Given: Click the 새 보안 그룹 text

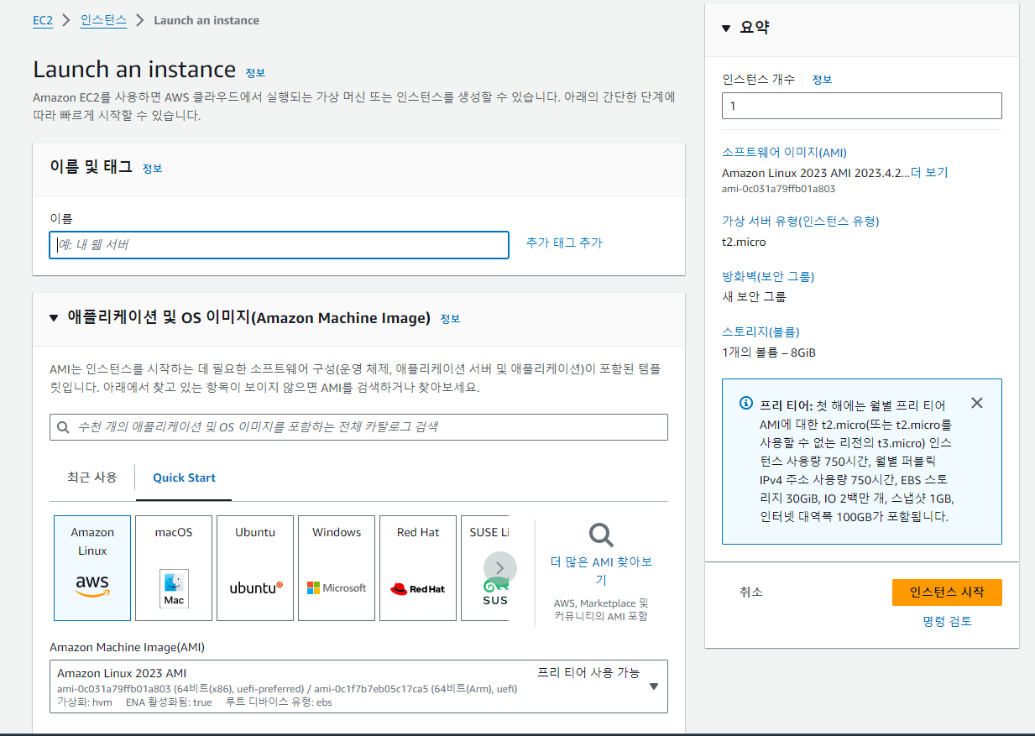Looking at the screenshot, I should [754, 296].
